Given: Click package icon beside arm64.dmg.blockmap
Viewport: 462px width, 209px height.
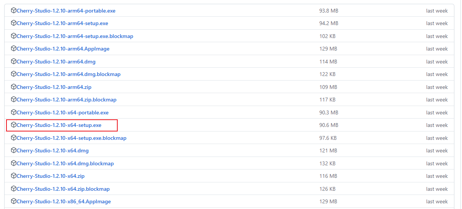Looking at the screenshot, I should 14,74.
